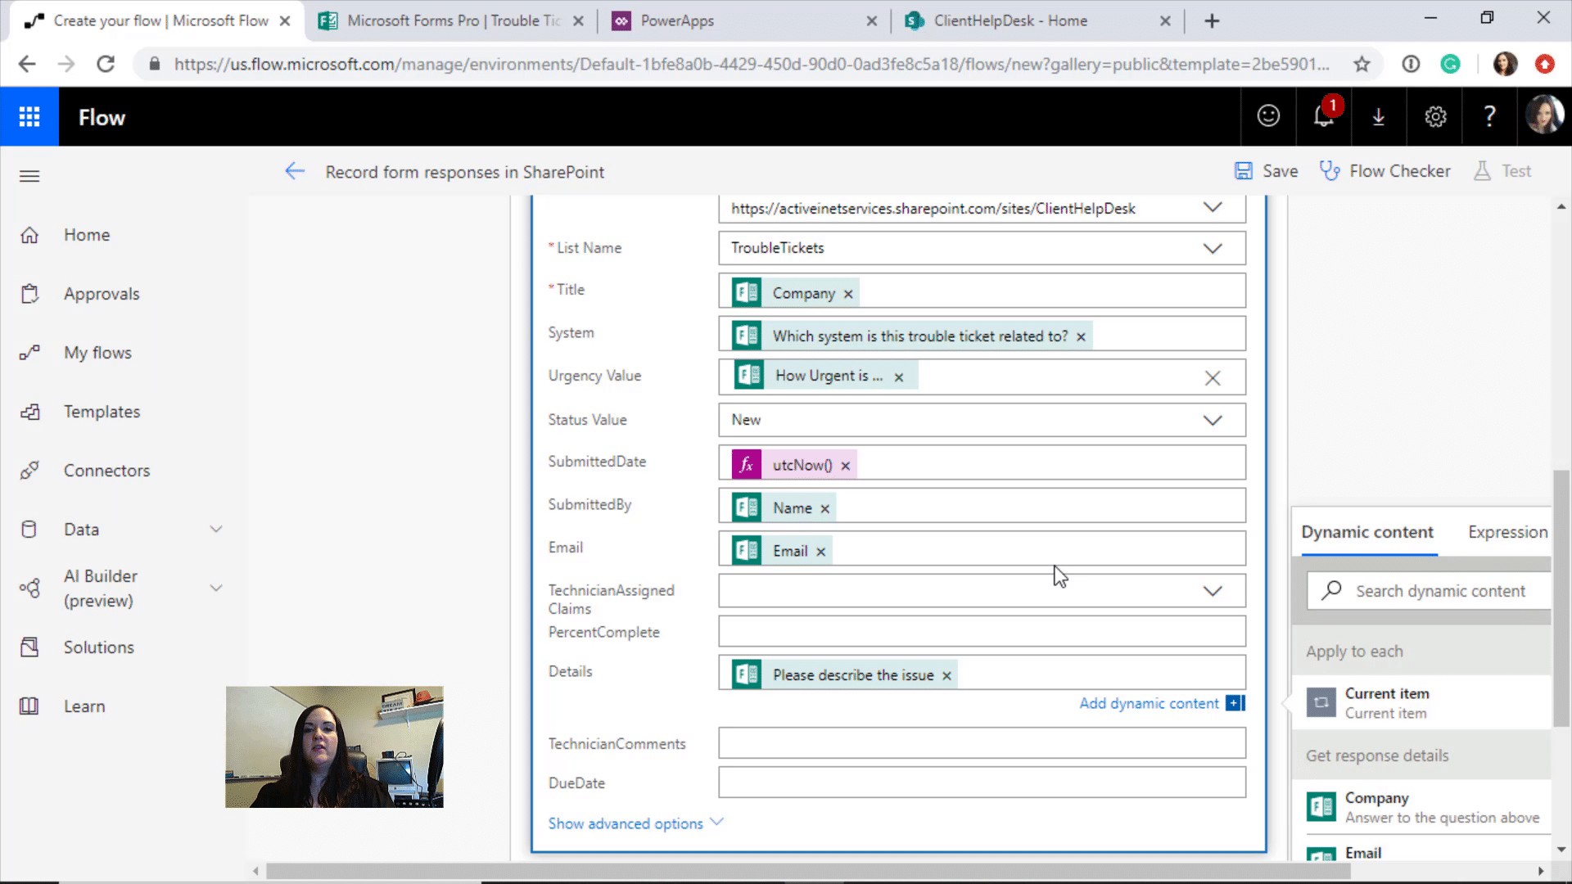Click the Connectors plug icon
This screenshot has height=884, width=1572.
(x=29, y=471)
